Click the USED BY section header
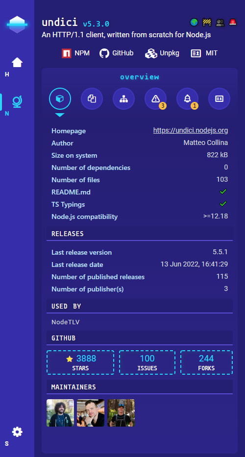 [x=140, y=306]
